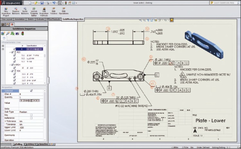Toggle the Key checkbox in Properties

(31, 115)
